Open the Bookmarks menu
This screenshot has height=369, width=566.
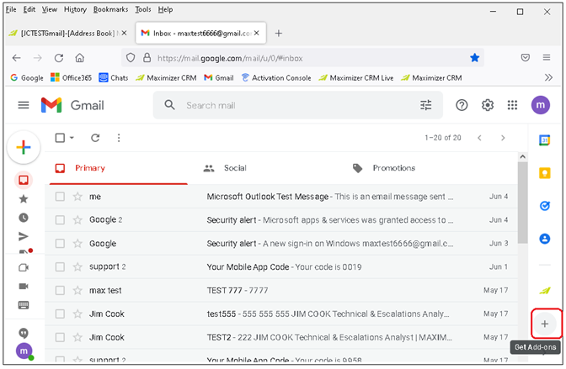(x=110, y=9)
